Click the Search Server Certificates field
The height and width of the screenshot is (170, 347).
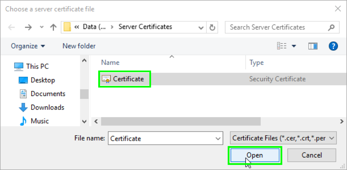pos(278,27)
